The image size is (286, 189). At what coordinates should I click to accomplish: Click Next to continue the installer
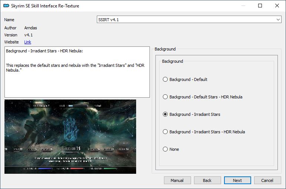click(237, 180)
